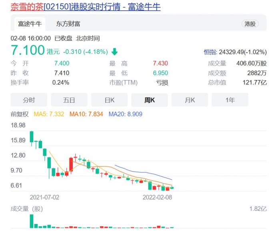Click the 成交额 value 2882万
This screenshot has width=280, height=234.
pyautogui.click(x=257, y=73)
